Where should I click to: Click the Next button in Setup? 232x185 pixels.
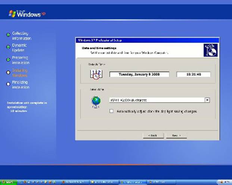pyautogui.click(x=176, y=136)
